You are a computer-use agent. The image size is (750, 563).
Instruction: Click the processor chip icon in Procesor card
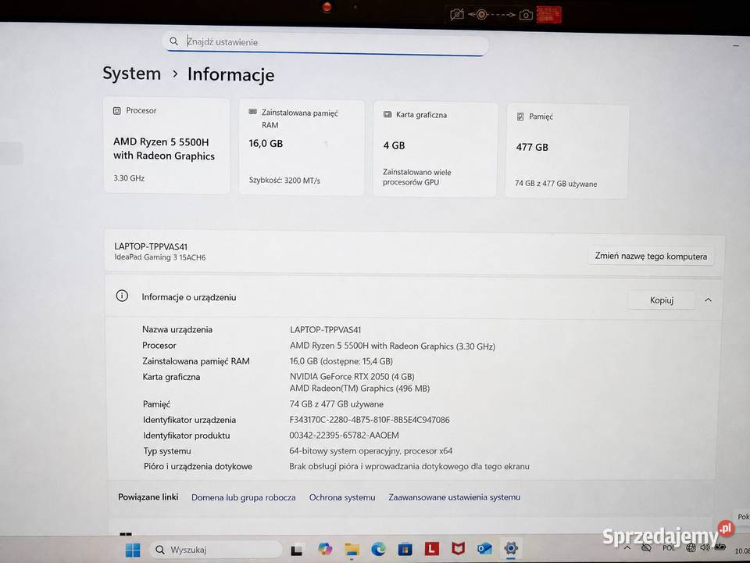(116, 110)
